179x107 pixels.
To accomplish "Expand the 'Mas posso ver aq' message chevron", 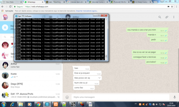I will (99, 78).
